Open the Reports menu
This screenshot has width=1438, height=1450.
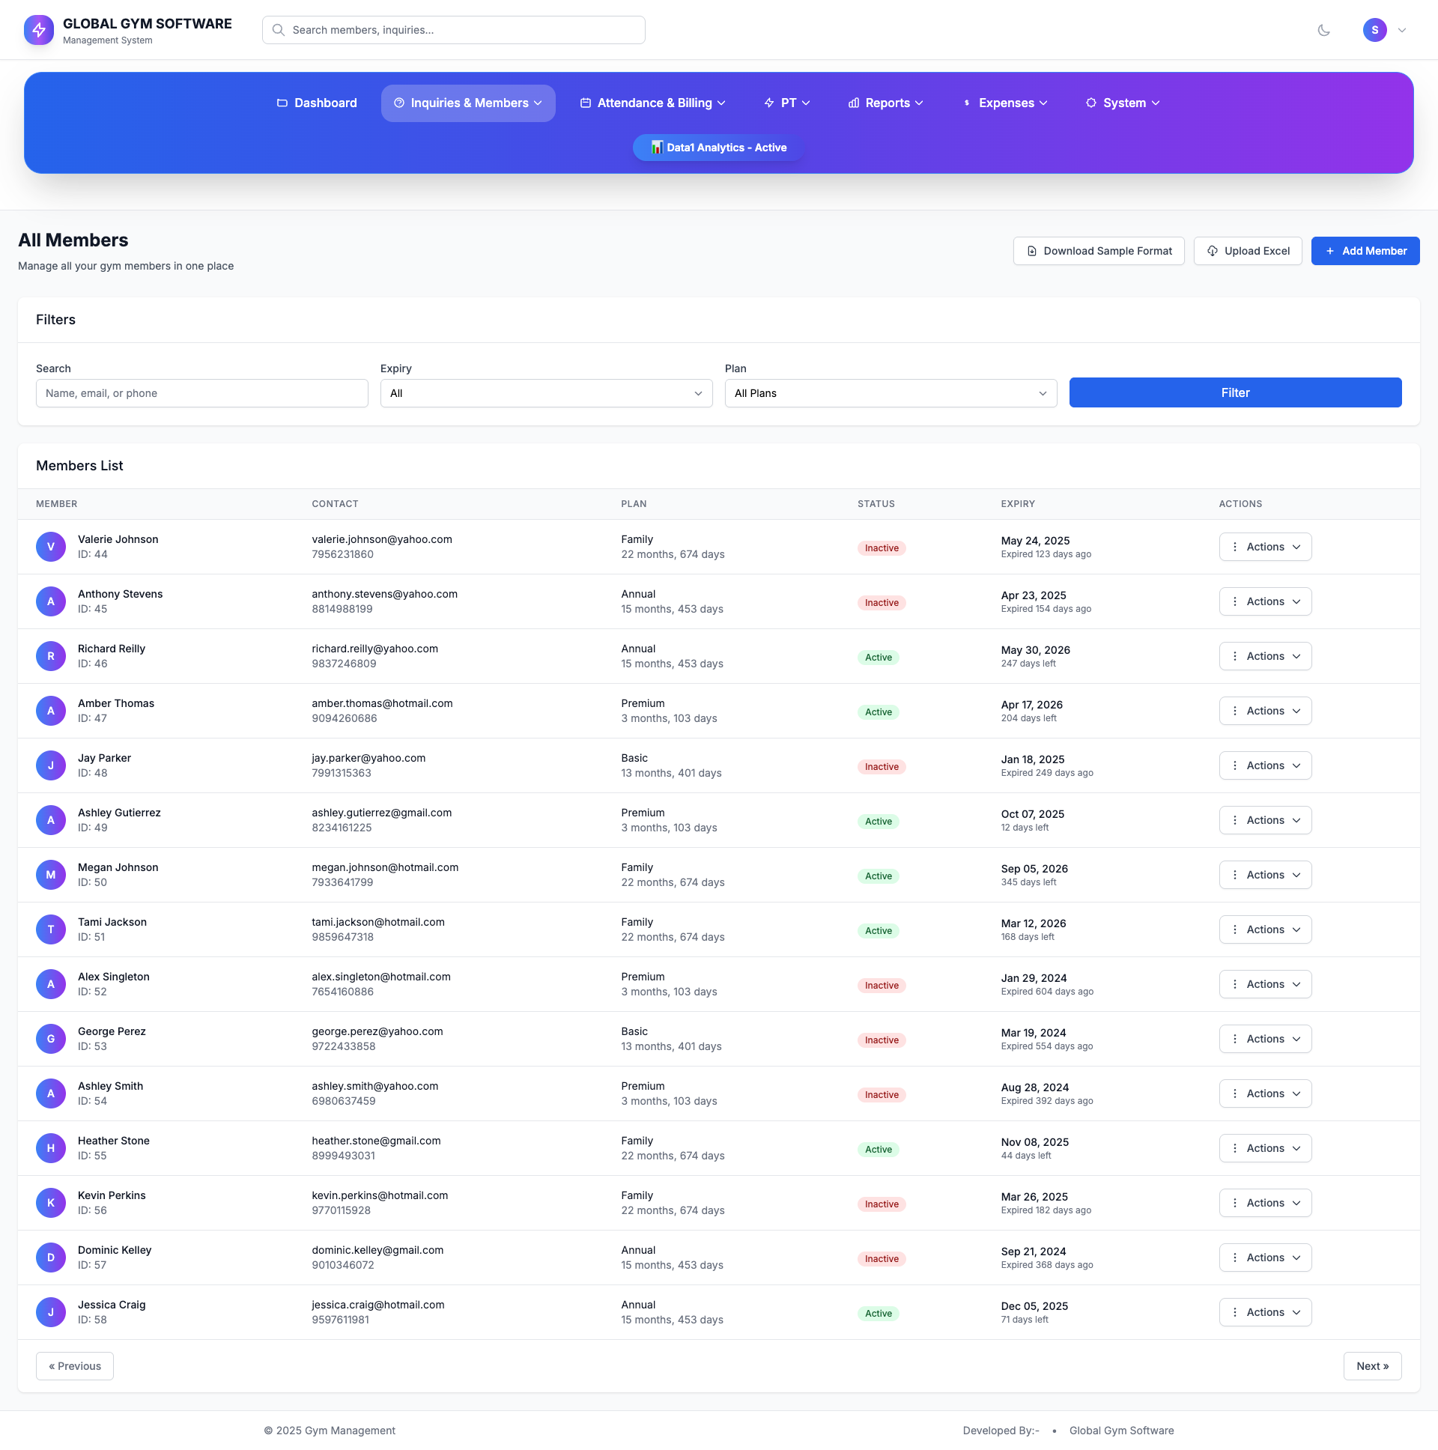885,103
